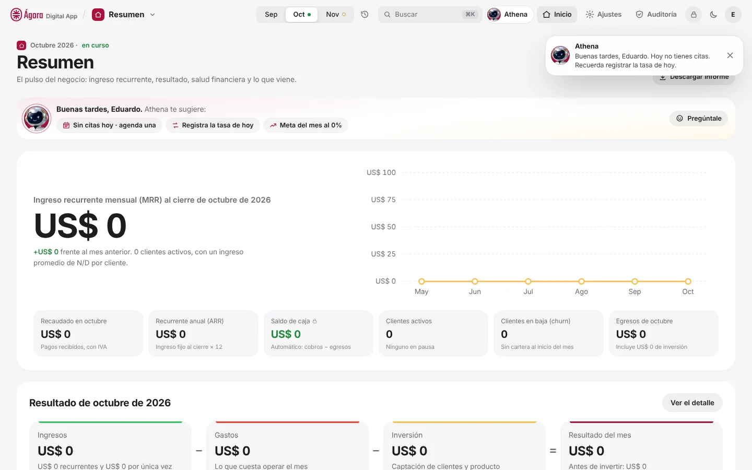
Task: Click the Sep data point on the MRR chart
Action: point(634,281)
